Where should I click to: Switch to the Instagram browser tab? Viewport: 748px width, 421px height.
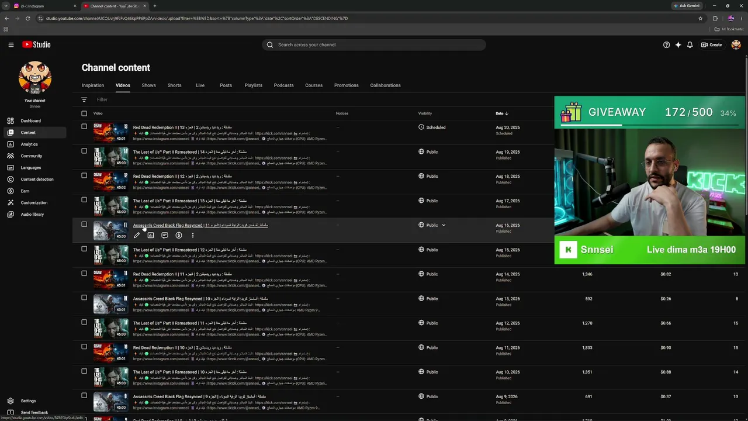point(44,6)
